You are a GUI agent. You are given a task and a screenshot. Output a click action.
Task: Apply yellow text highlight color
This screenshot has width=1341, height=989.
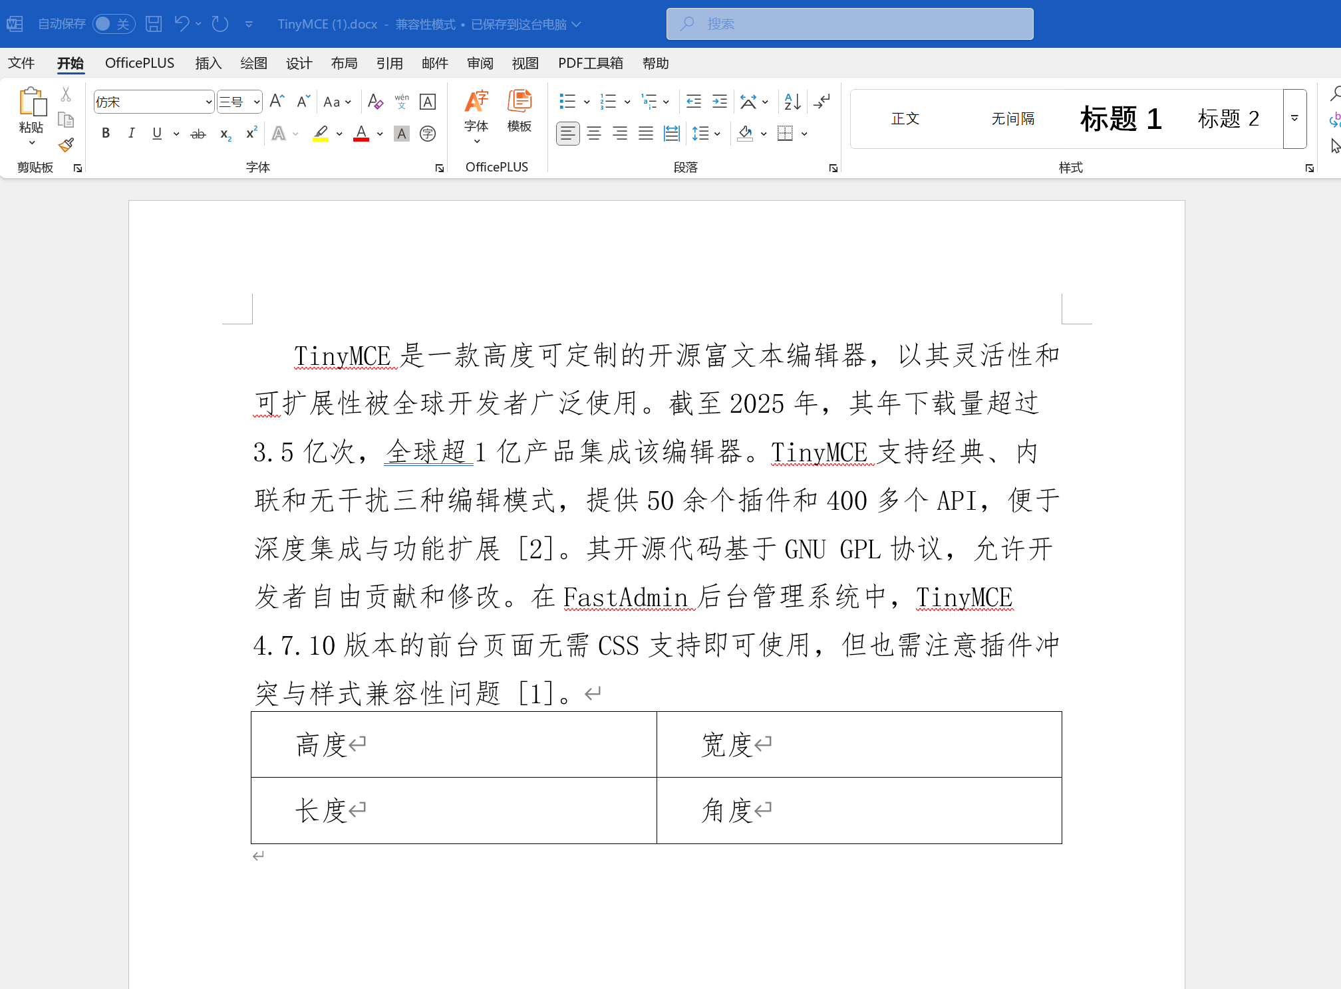tap(320, 134)
